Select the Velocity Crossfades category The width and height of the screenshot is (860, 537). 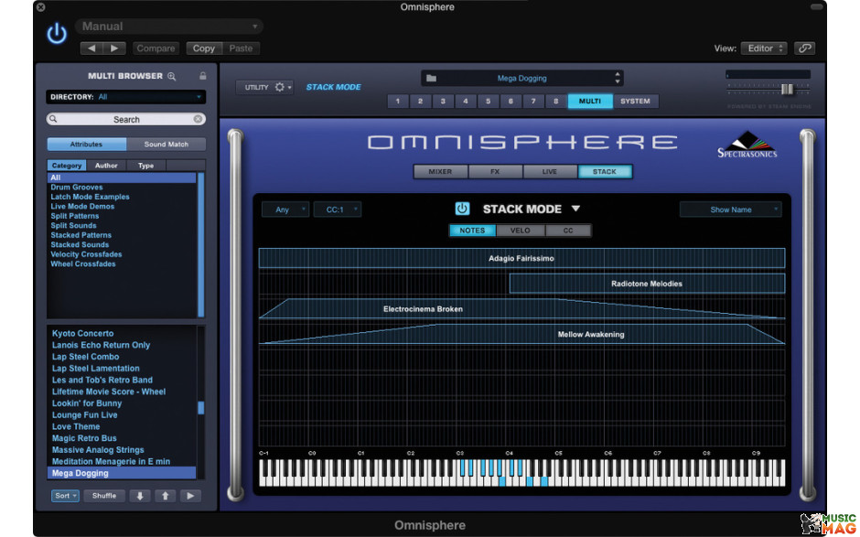tap(86, 254)
